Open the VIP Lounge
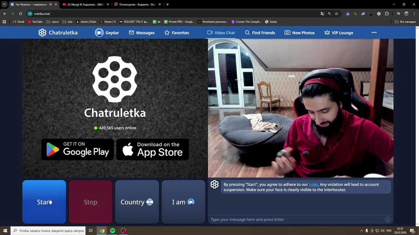419x235 pixels. coord(339,33)
